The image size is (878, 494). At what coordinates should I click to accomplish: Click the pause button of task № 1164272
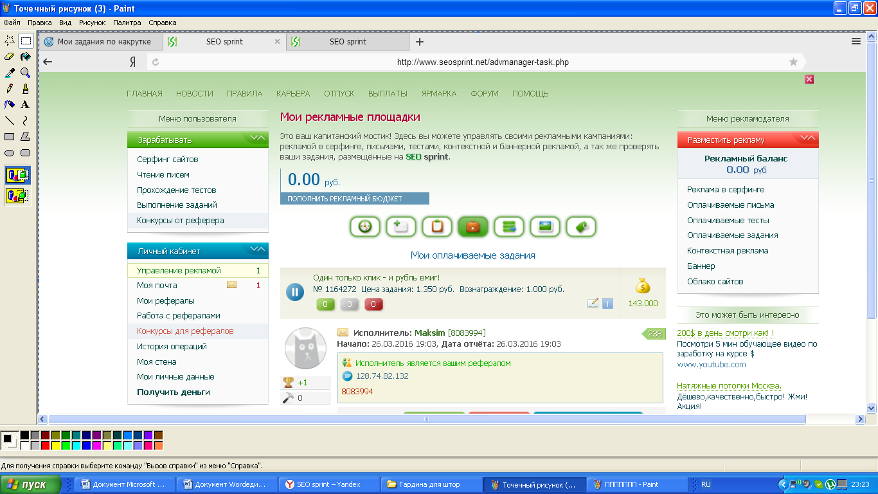click(x=294, y=292)
